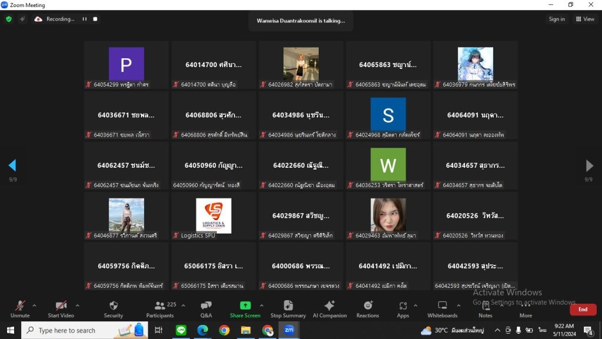Select tile named 64014700
Screen dimensions: 602x339
[213, 65]
